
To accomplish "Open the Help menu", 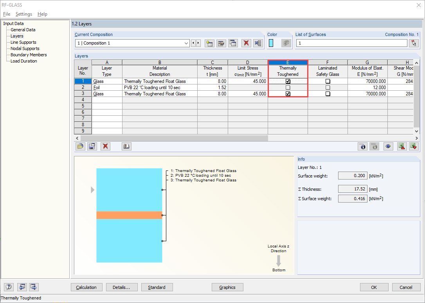I will tap(42, 14).
